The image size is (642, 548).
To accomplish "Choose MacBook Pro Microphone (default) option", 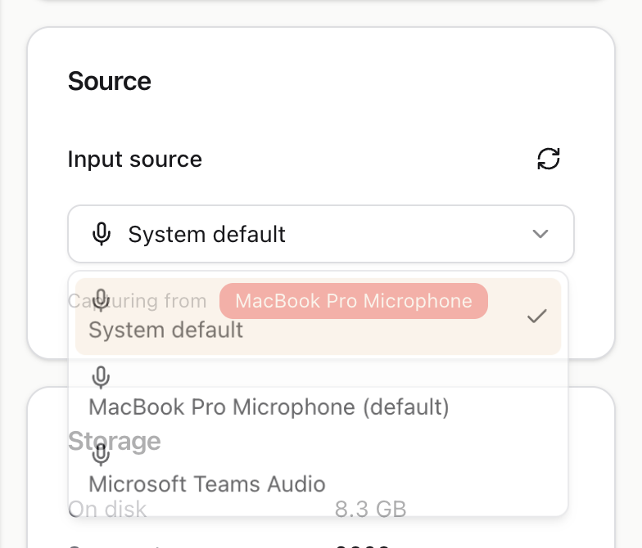I will 318,393.
